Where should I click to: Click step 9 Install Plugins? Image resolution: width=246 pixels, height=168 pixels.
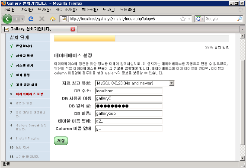tap(29, 138)
